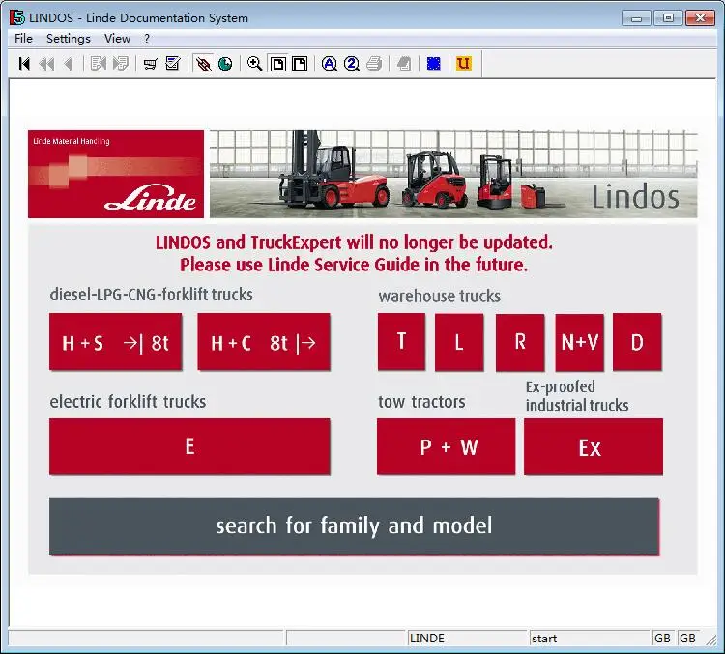725x654 pixels.
Task: Open Ex-proofed industrial trucks Ex button
Action: coord(594,447)
